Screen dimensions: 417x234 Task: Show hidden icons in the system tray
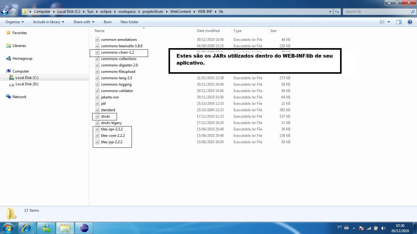(x=354, y=228)
